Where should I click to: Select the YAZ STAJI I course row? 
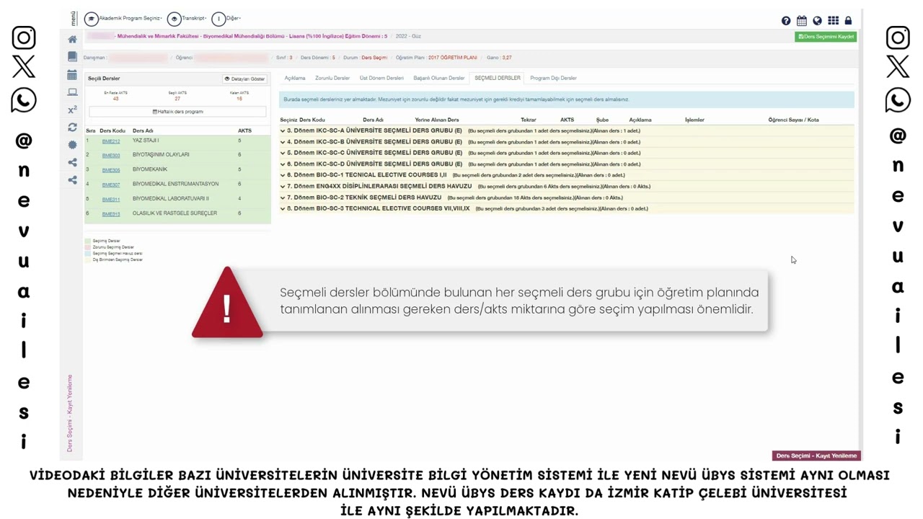[177, 141]
